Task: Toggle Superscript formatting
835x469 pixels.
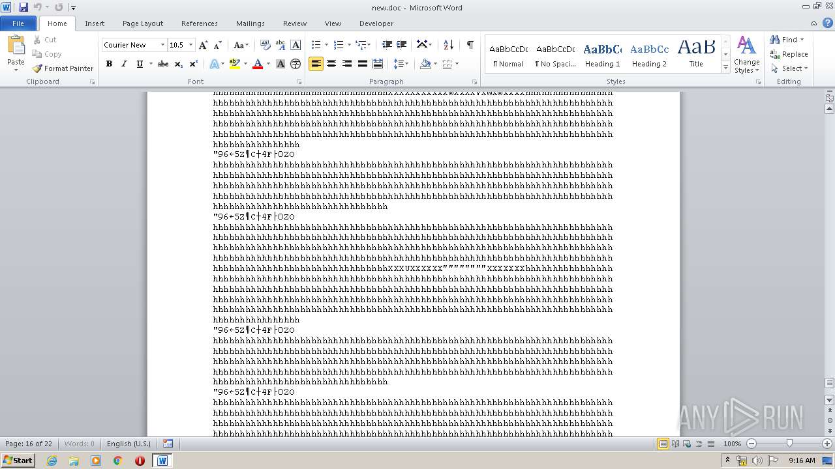Action: (x=193, y=64)
